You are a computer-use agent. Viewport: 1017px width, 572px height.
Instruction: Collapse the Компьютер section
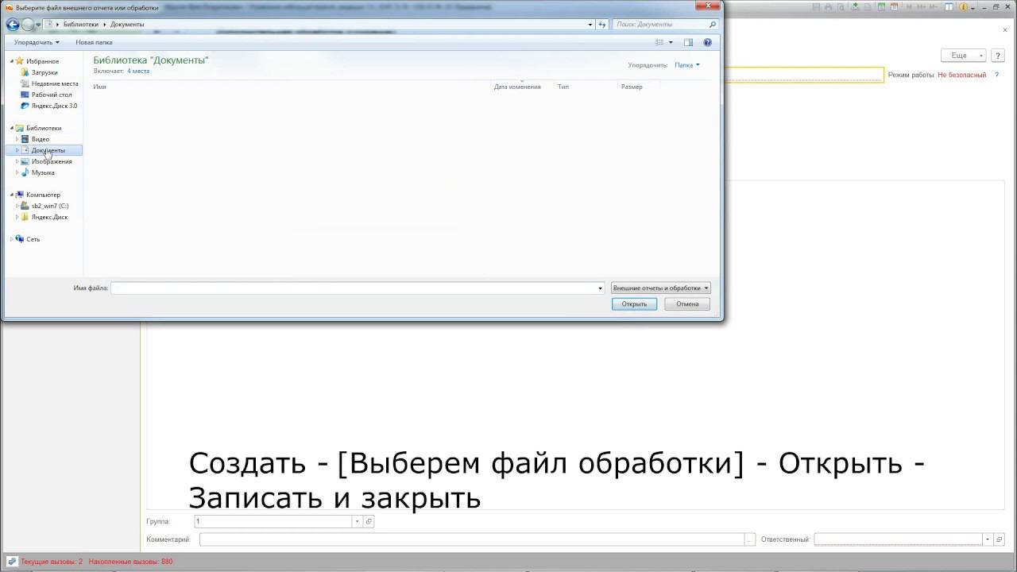click(x=12, y=195)
